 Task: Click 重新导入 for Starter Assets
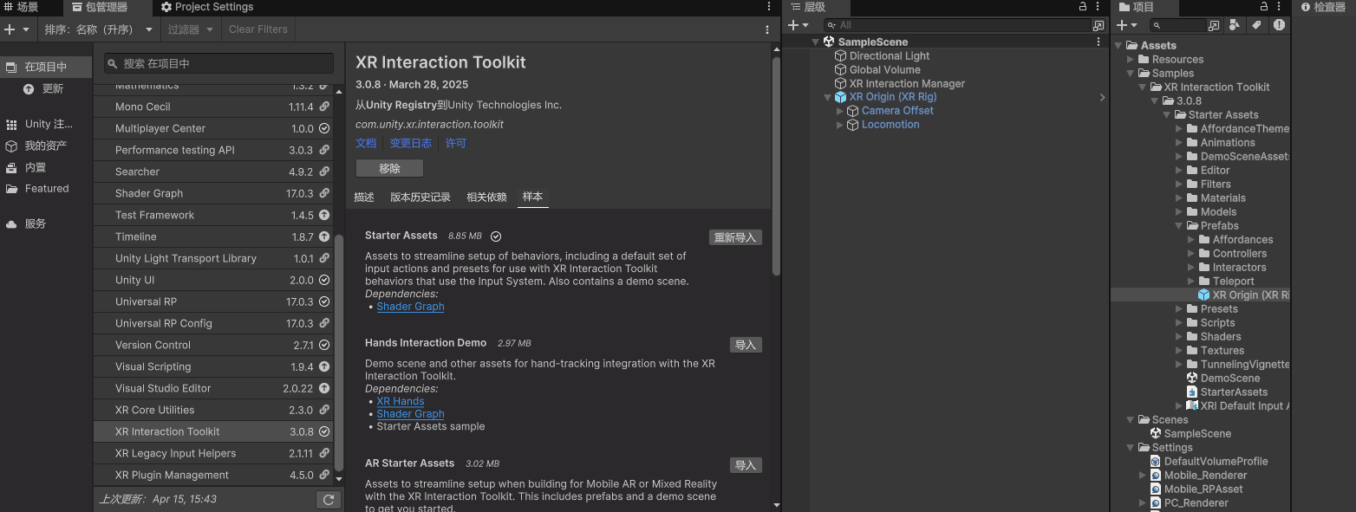pyautogui.click(x=735, y=237)
